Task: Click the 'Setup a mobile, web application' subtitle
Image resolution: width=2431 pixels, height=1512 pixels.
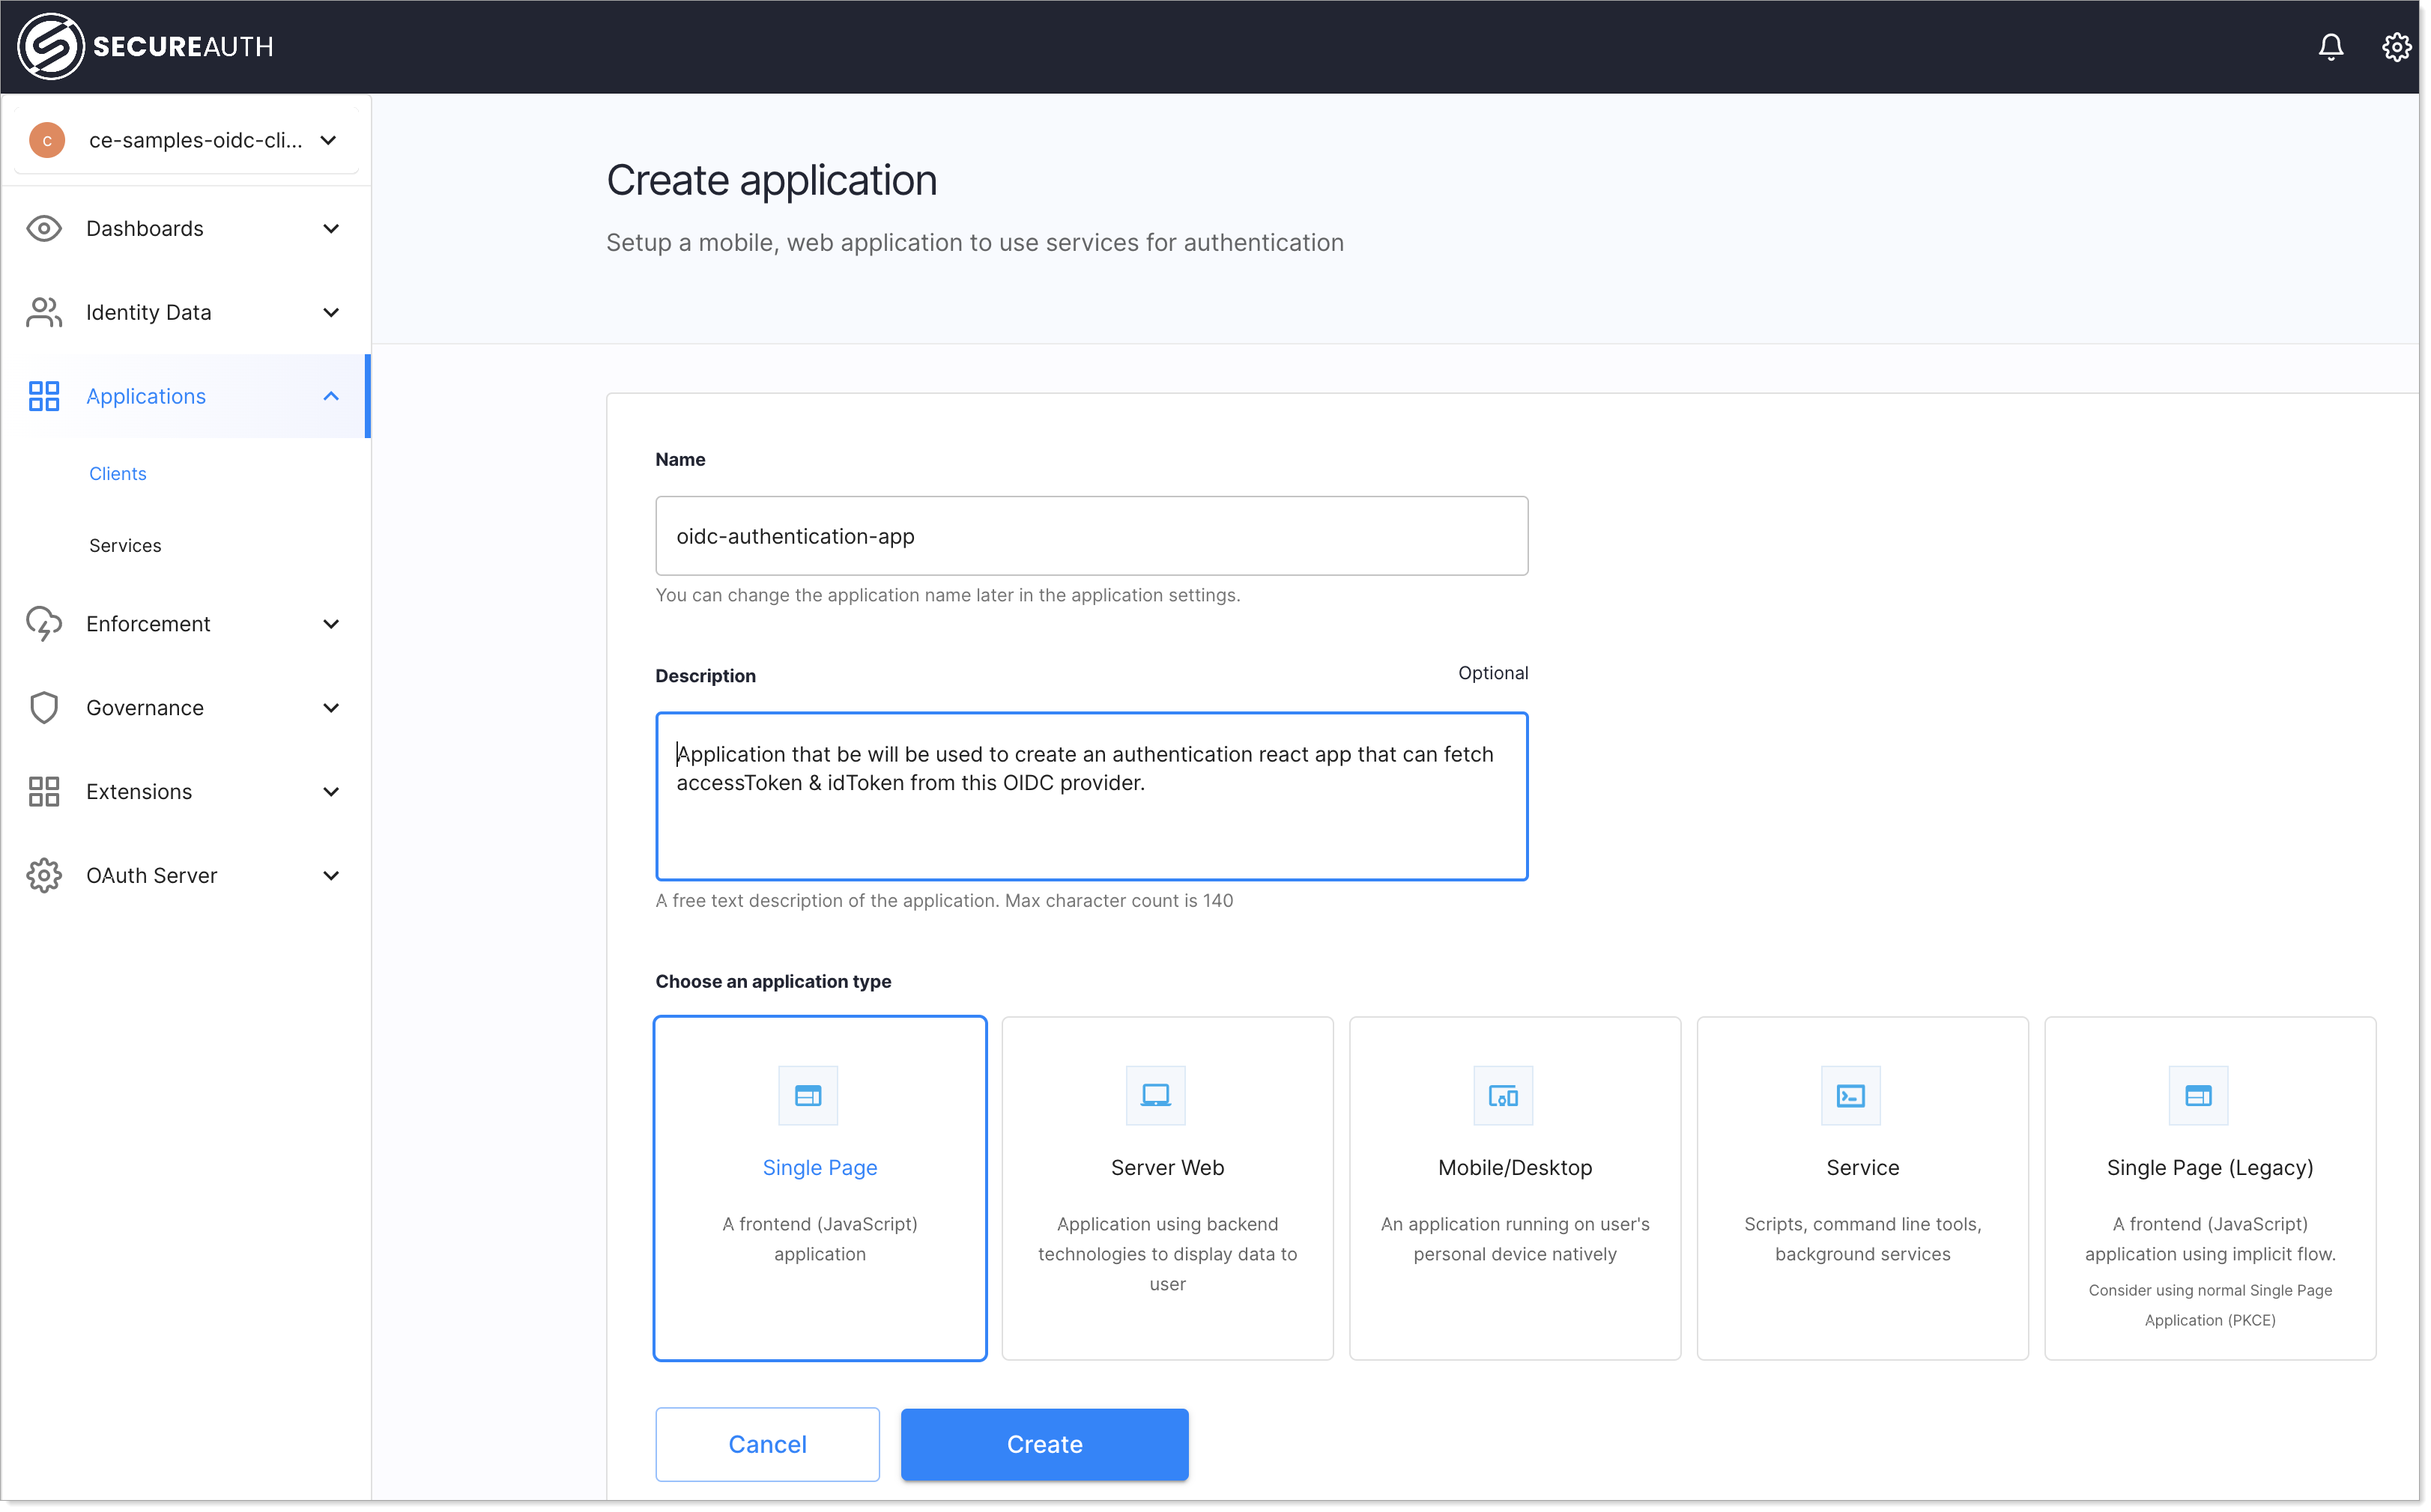Action: 975,243
